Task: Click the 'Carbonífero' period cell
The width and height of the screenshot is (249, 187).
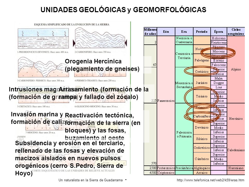Action: tap(202, 116)
